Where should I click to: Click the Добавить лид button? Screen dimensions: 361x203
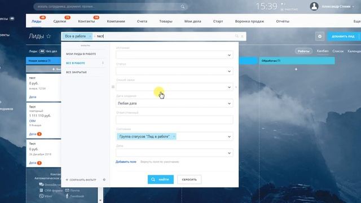point(343,36)
